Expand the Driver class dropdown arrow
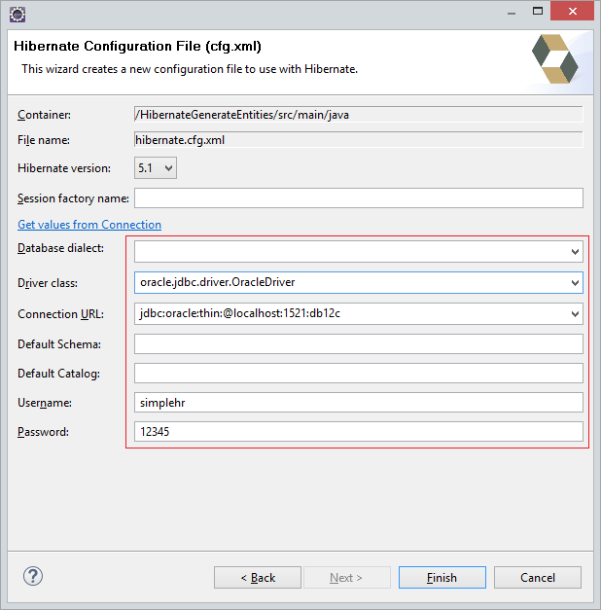This screenshot has height=610, width=601. point(575,282)
